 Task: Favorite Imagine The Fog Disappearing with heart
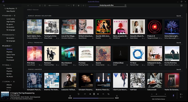(x=11, y=93)
